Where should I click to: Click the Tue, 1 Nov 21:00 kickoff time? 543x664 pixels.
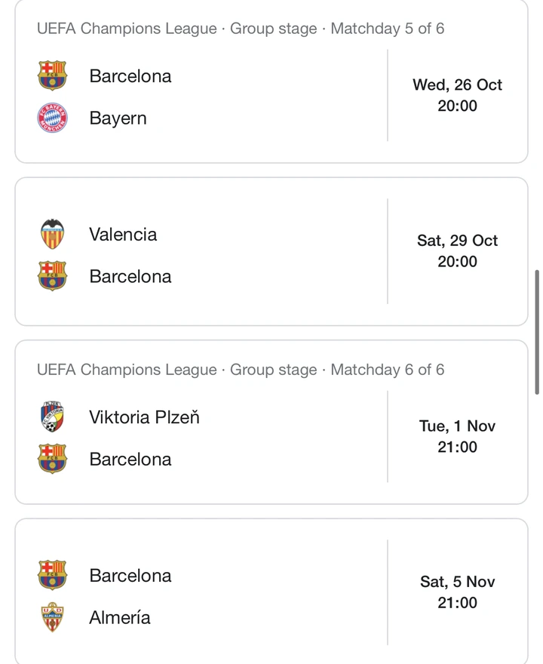tap(458, 436)
